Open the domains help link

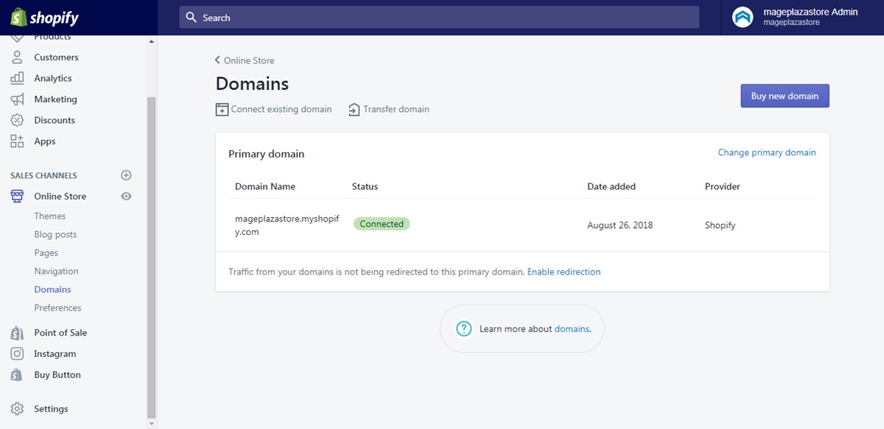pos(572,329)
